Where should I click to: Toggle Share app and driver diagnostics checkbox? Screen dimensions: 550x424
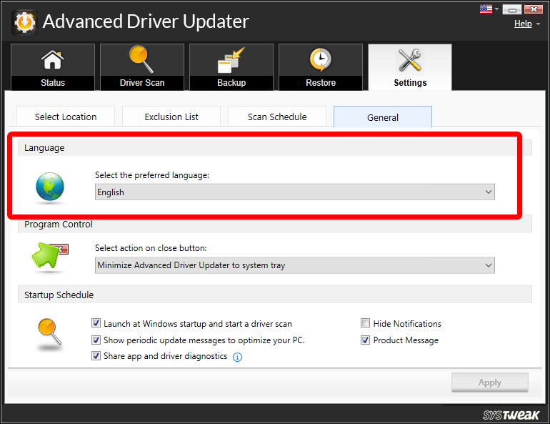(x=96, y=356)
